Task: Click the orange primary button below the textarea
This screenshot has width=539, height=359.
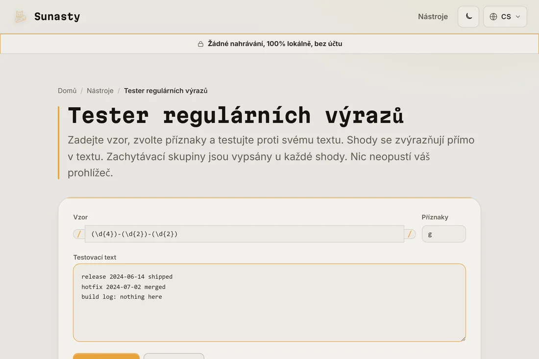Action: [x=106, y=356]
